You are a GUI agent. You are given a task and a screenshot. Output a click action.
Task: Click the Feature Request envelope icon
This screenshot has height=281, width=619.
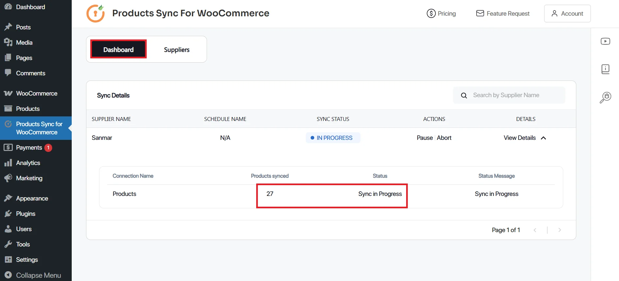(x=480, y=13)
